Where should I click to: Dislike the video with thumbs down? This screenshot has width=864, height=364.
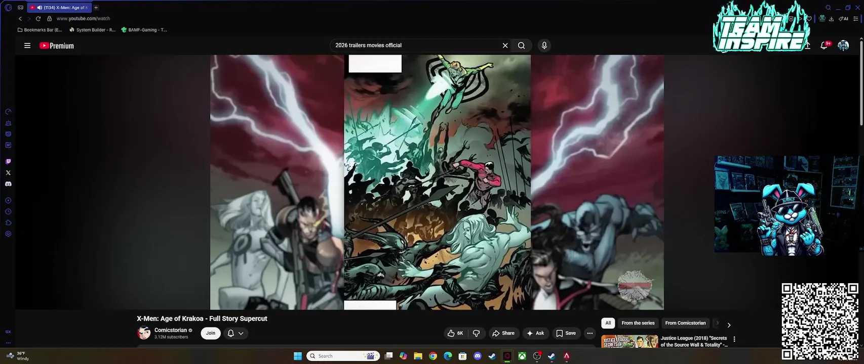(476, 333)
